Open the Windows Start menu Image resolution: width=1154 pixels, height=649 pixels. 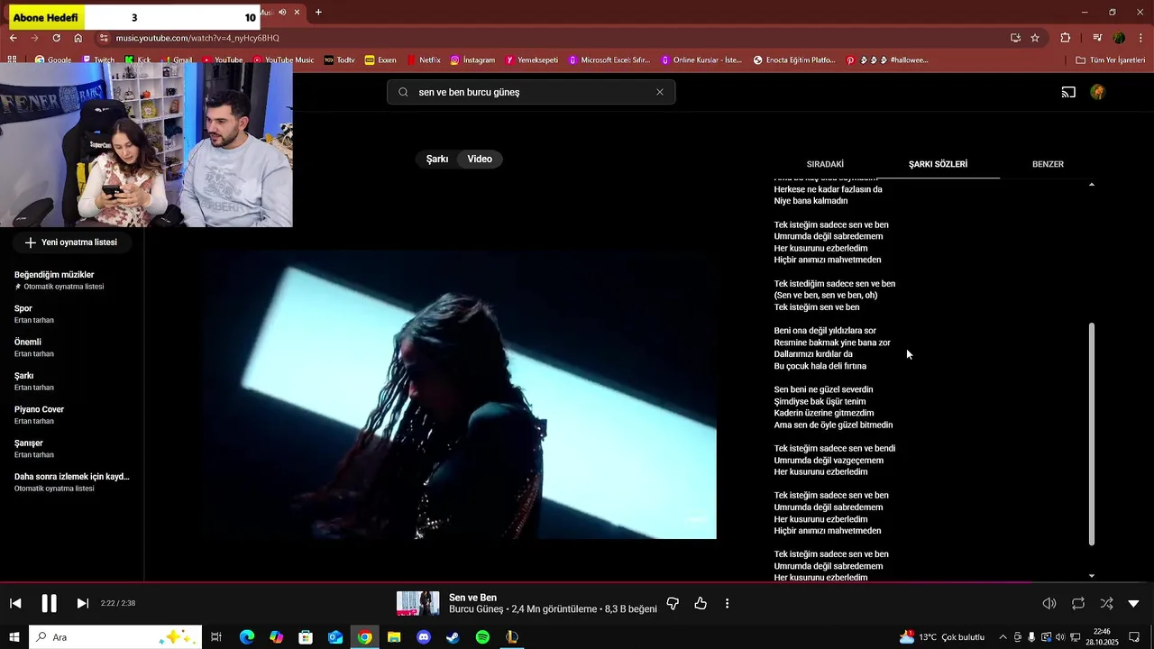tap(14, 637)
